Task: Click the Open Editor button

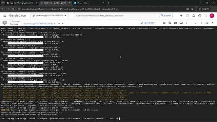Action: [148, 23]
